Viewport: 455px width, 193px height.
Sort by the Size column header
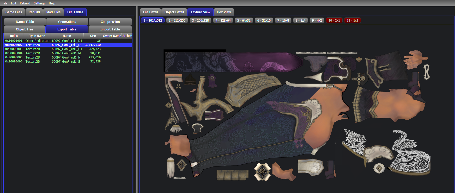(x=93, y=36)
